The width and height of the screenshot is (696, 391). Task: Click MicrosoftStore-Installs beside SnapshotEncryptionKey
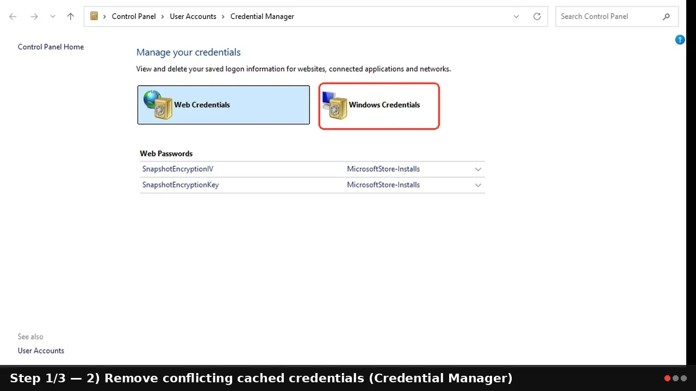(x=383, y=185)
